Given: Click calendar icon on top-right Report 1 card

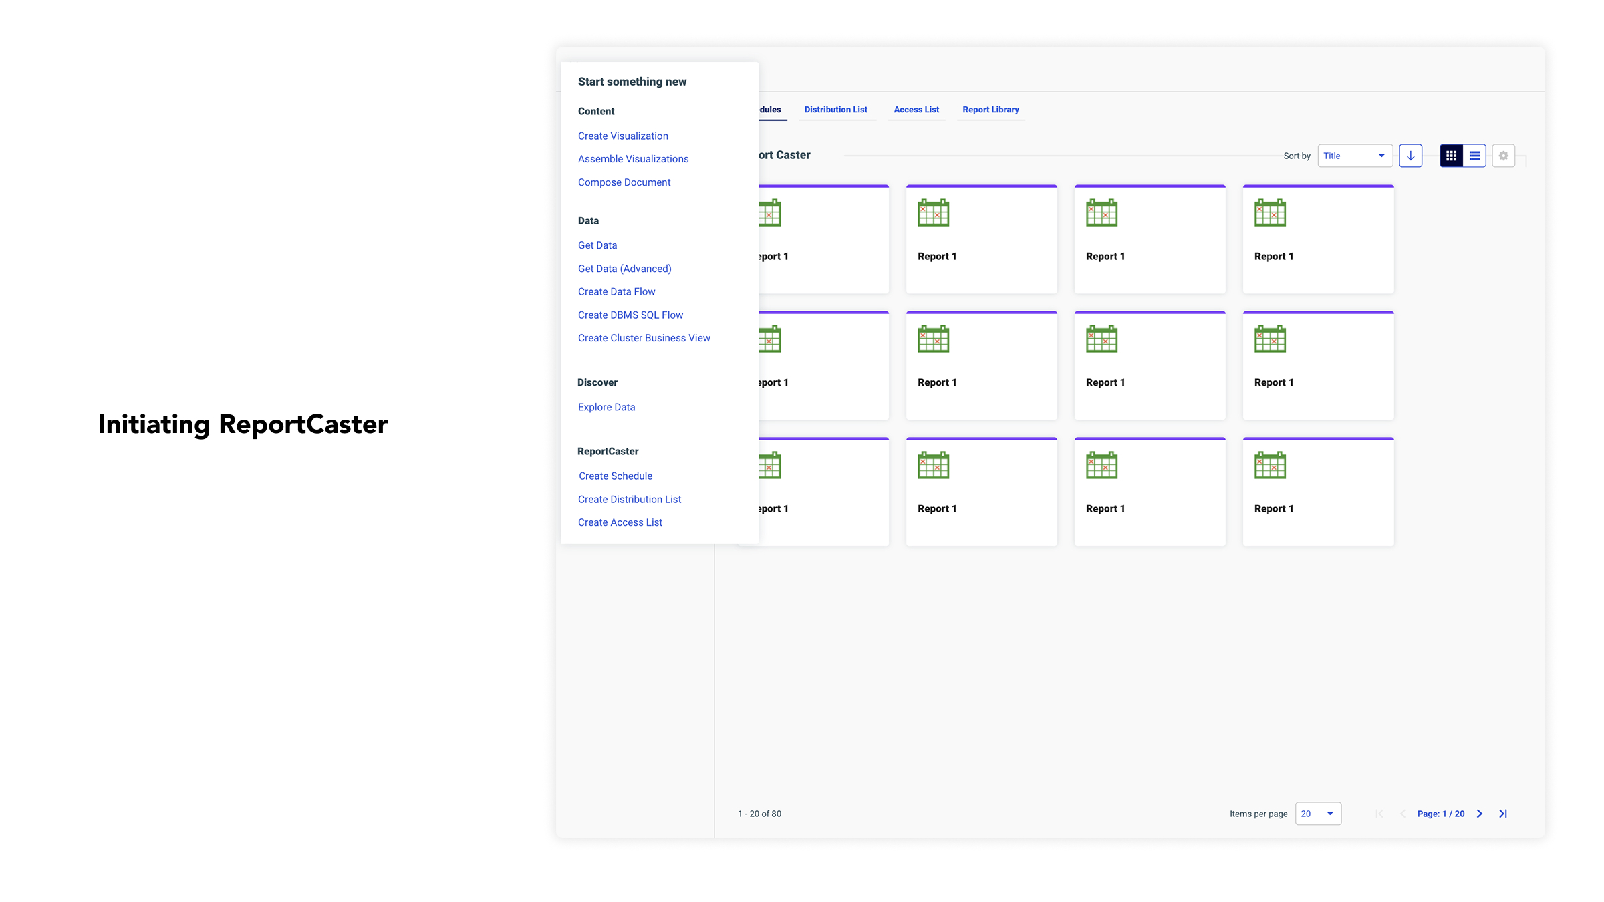Looking at the screenshot, I should 1270,212.
